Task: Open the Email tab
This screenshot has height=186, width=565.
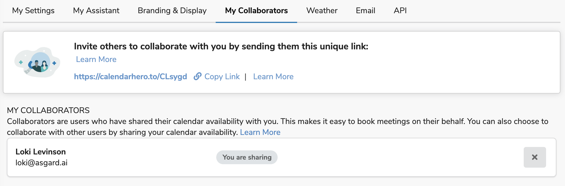Action: [365, 11]
